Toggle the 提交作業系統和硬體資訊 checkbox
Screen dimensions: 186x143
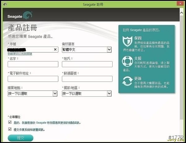(10, 129)
